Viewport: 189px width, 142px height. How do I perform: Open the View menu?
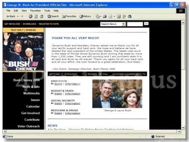(x=24, y=11)
